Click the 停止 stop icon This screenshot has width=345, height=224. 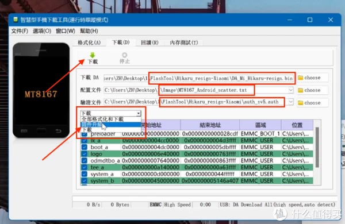(125, 55)
